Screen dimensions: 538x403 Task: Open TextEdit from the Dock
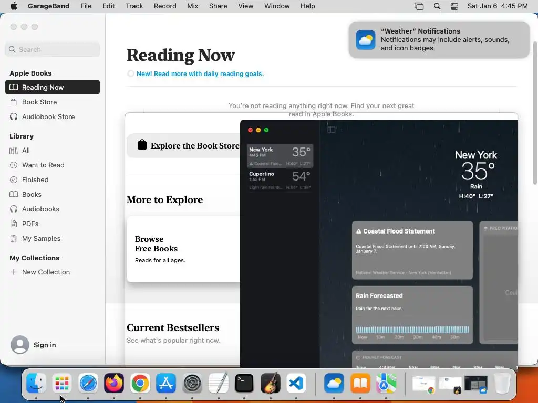[218, 383]
